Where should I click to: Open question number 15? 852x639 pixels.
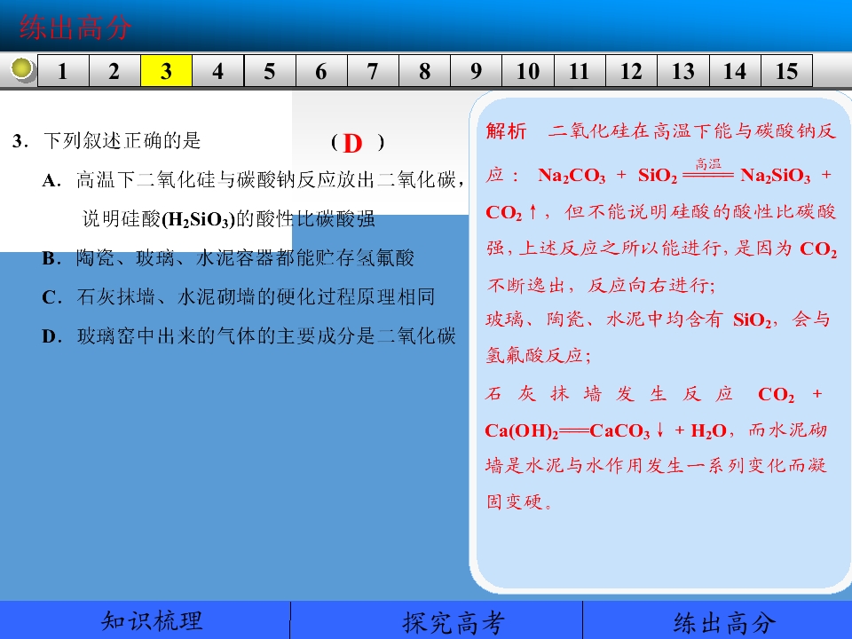[x=787, y=71]
